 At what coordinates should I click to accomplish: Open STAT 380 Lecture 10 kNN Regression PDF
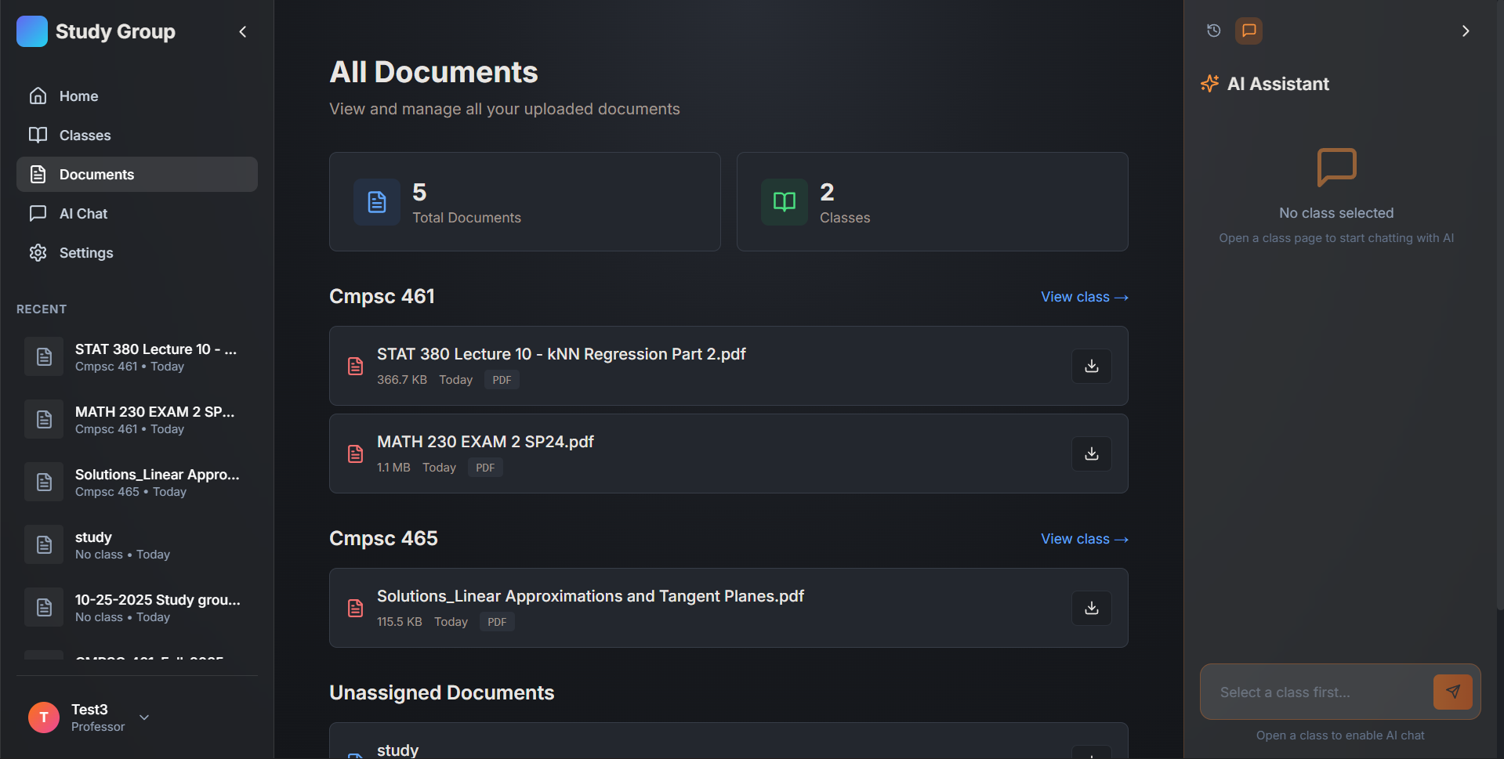click(561, 354)
